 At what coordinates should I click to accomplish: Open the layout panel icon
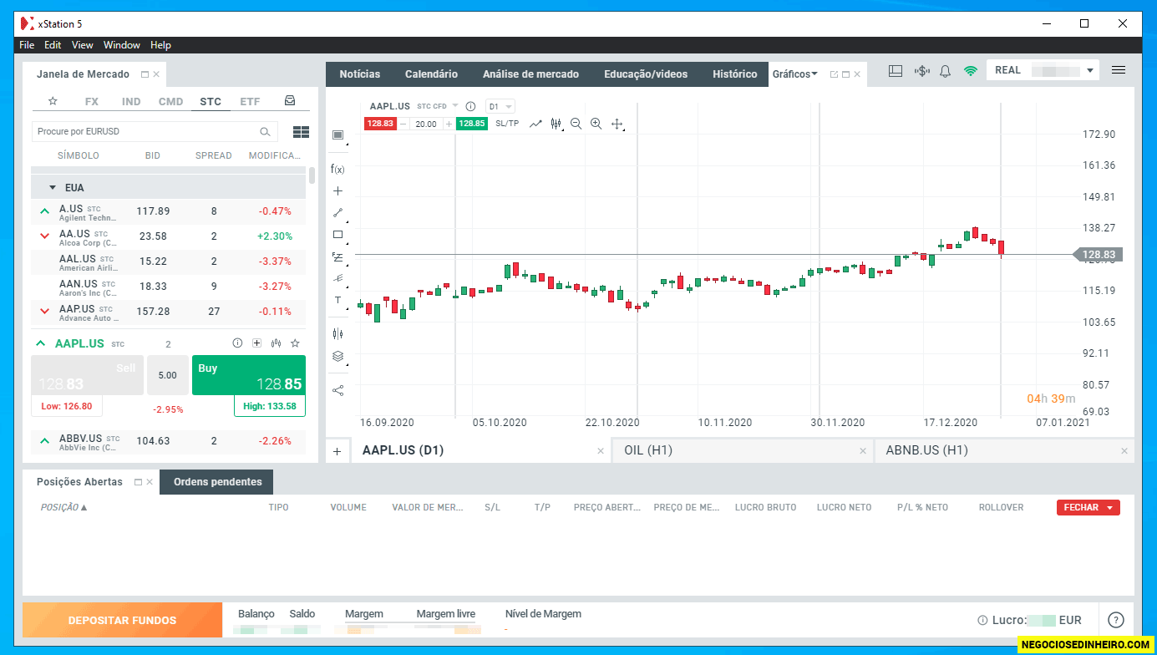(896, 71)
